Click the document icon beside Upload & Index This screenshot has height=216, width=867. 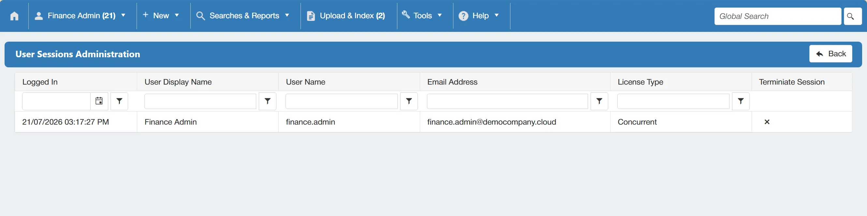(x=311, y=16)
